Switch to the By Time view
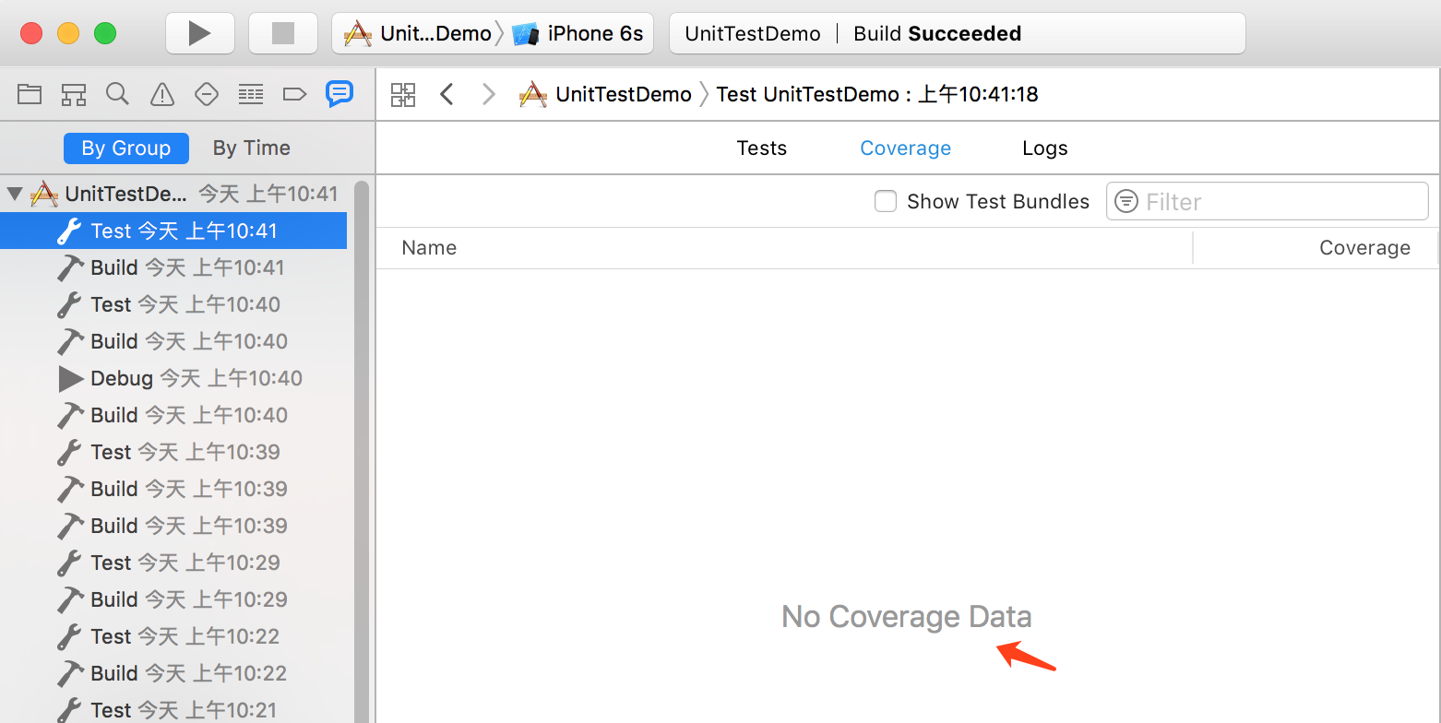 coord(252,148)
